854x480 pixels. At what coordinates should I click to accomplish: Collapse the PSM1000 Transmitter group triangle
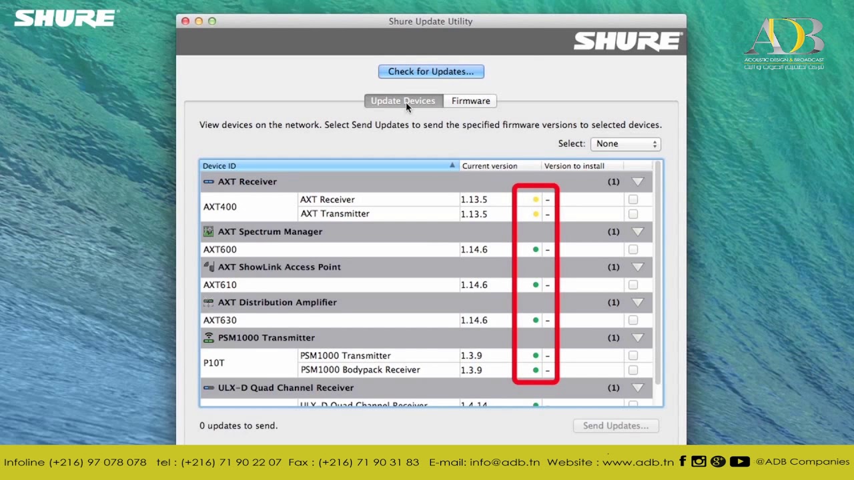coord(638,337)
